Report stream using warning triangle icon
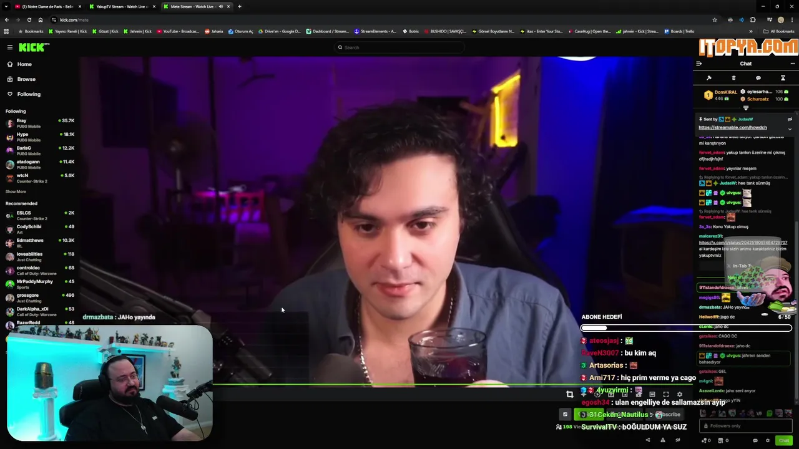The height and width of the screenshot is (449, 799). (x=663, y=440)
